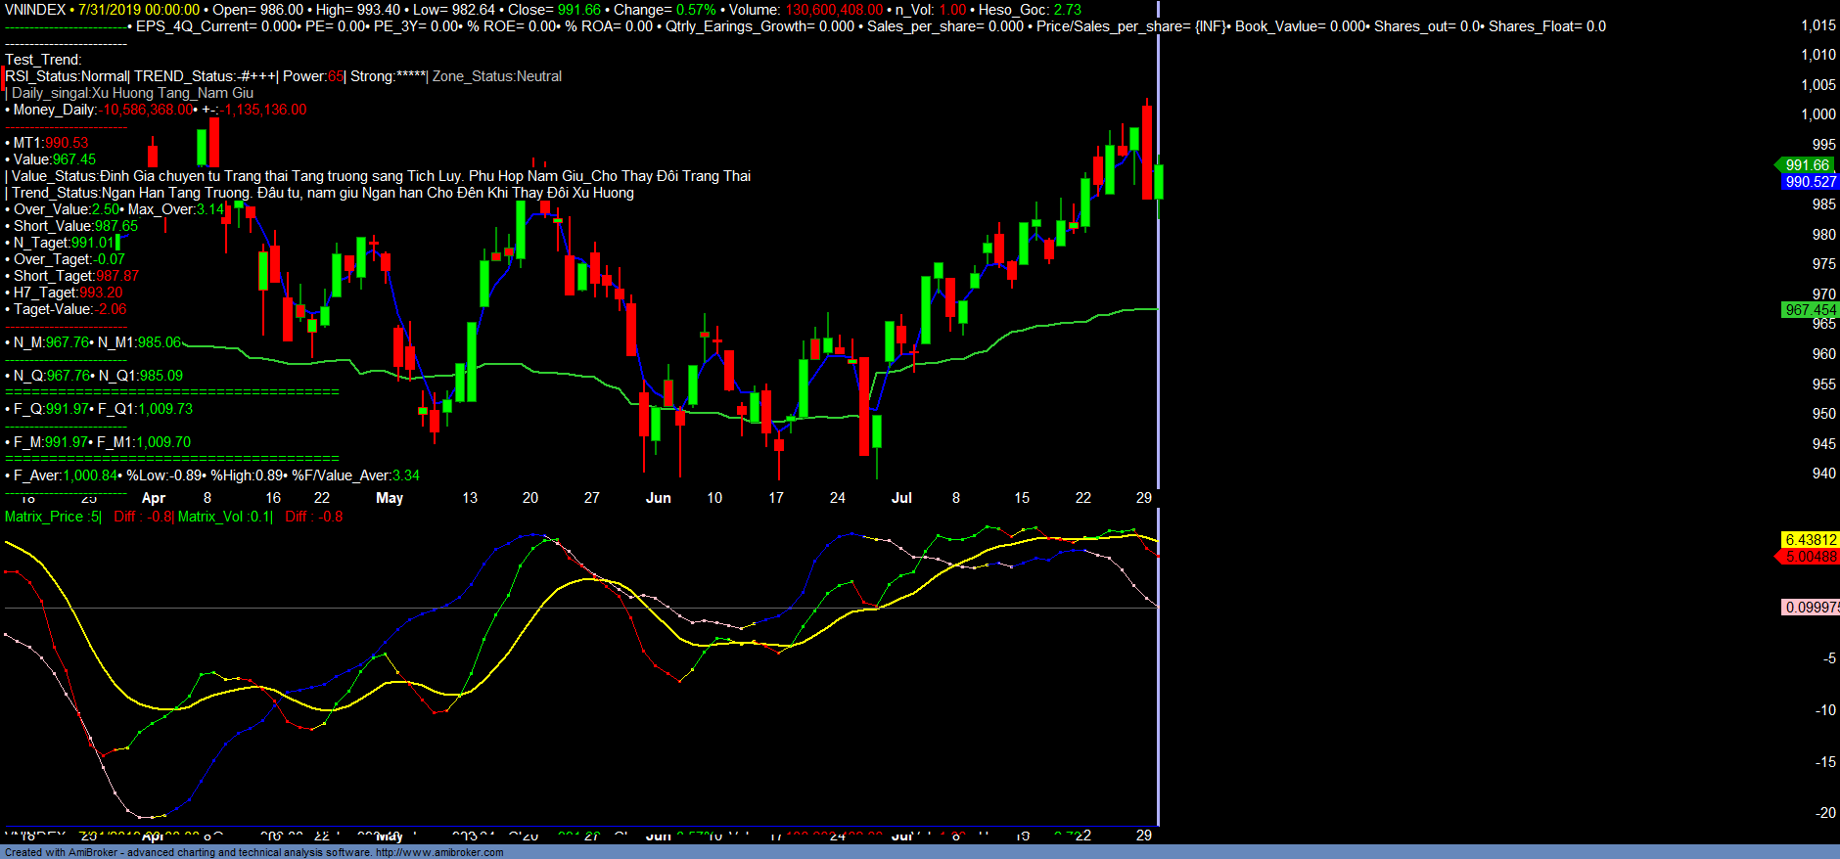Select the Money_Daily value line
The width and height of the screenshot is (1840, 859).
tap(157, 110)
